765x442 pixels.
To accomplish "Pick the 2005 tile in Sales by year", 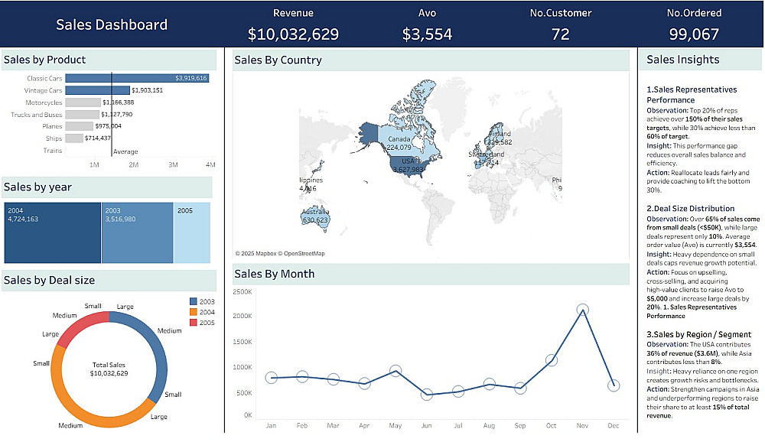I will pyautogui.click(x=192, y=232).
